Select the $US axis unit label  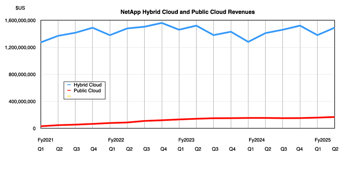20,8
